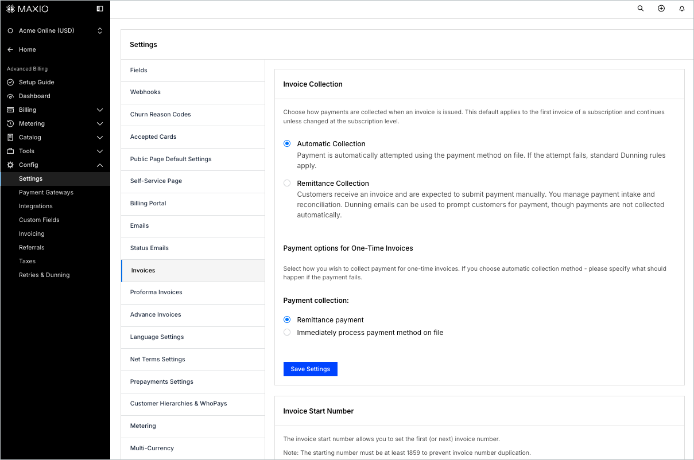The width and height of the screenshot is (694, 460).
Task: Open Public Page Default Settings
Action: point(193,159)
